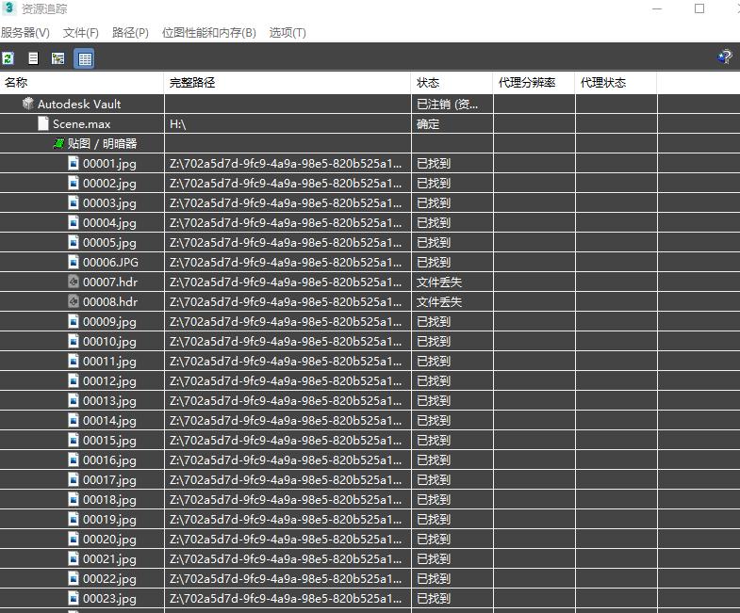Click the file icon beside 00011.jpg
The width and height of the screenshot is (740, 613).
(74, 362)
